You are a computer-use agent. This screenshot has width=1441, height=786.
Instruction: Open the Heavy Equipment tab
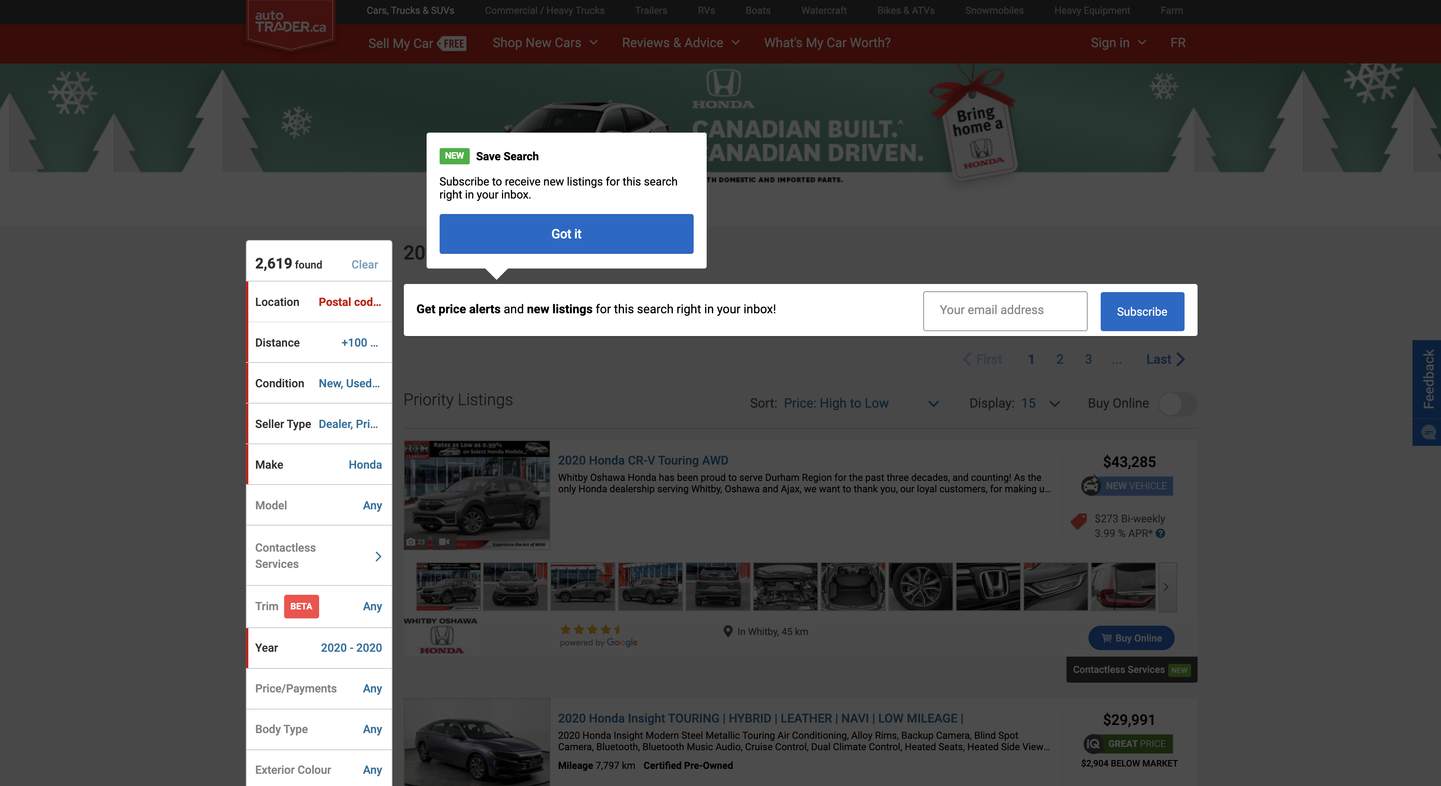(x=1092, y=11)
